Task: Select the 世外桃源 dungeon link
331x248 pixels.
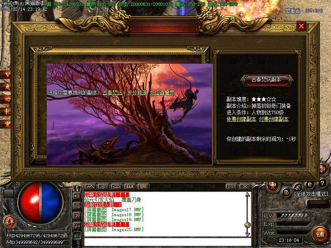Action: pos(137,93)
